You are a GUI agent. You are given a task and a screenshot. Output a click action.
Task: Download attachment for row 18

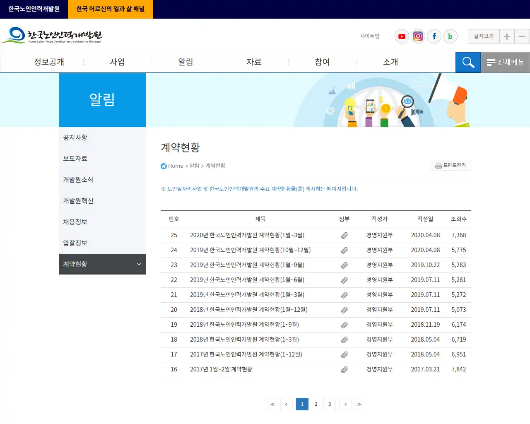[x=344, y=340]
